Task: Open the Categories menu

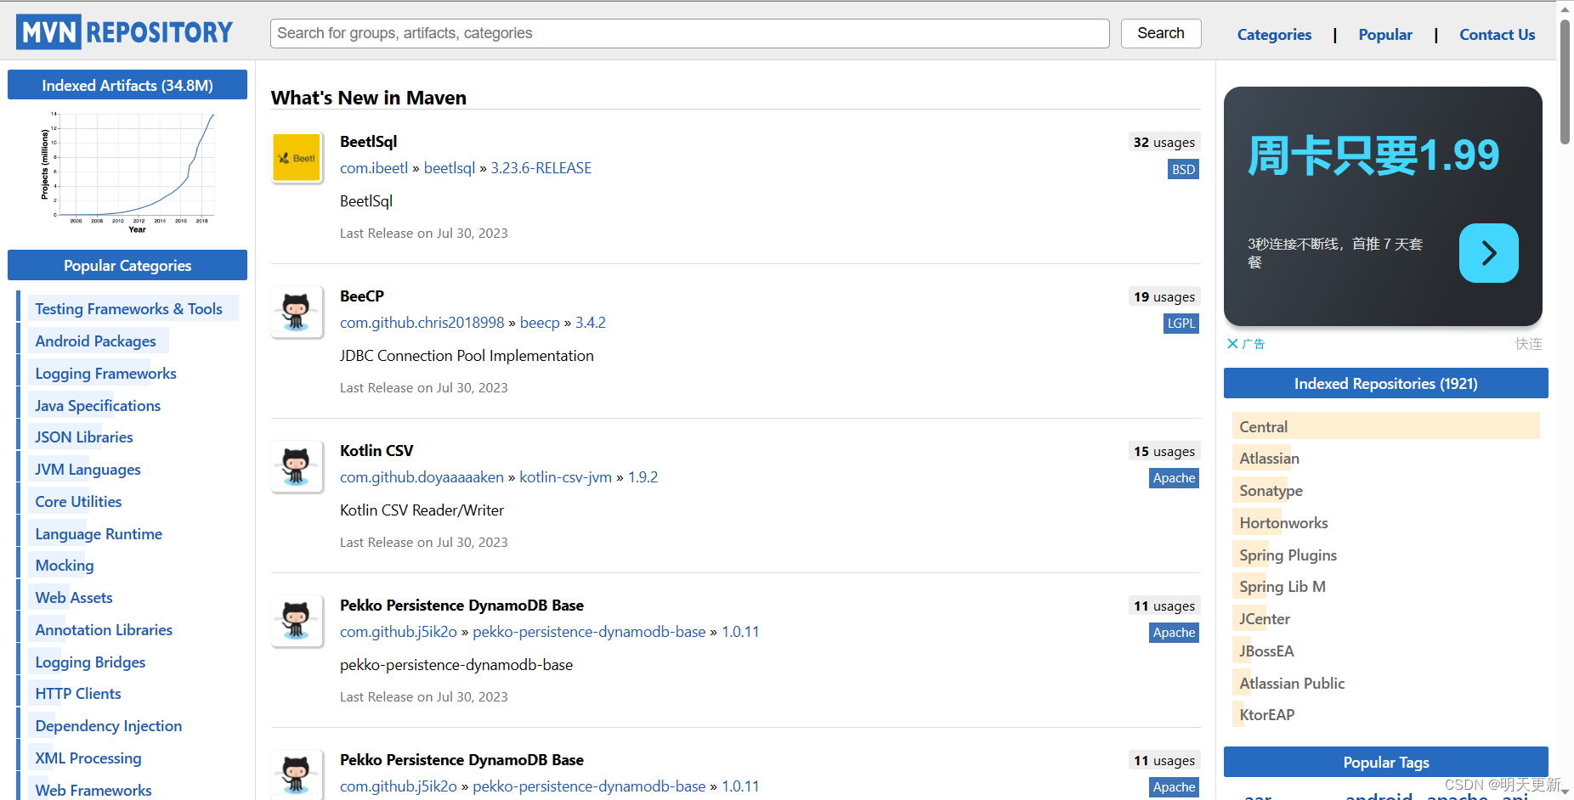Action: pos(1274,35)
